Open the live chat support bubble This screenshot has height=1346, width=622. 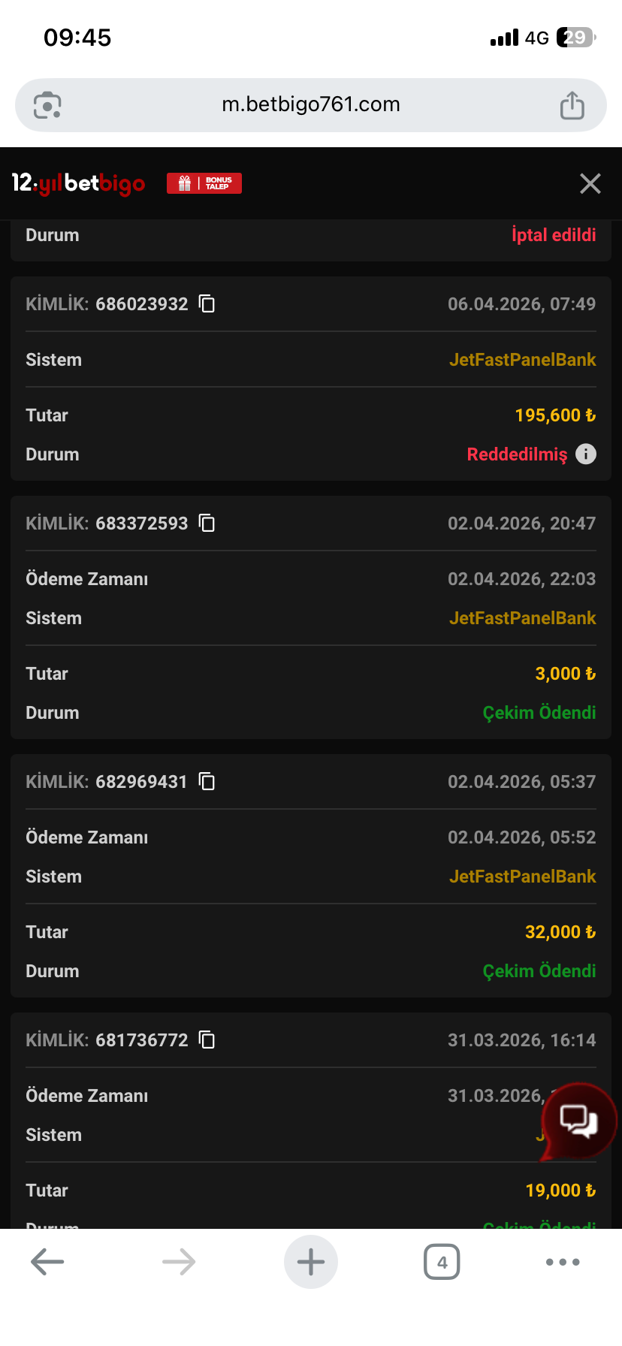(578, 1121)
